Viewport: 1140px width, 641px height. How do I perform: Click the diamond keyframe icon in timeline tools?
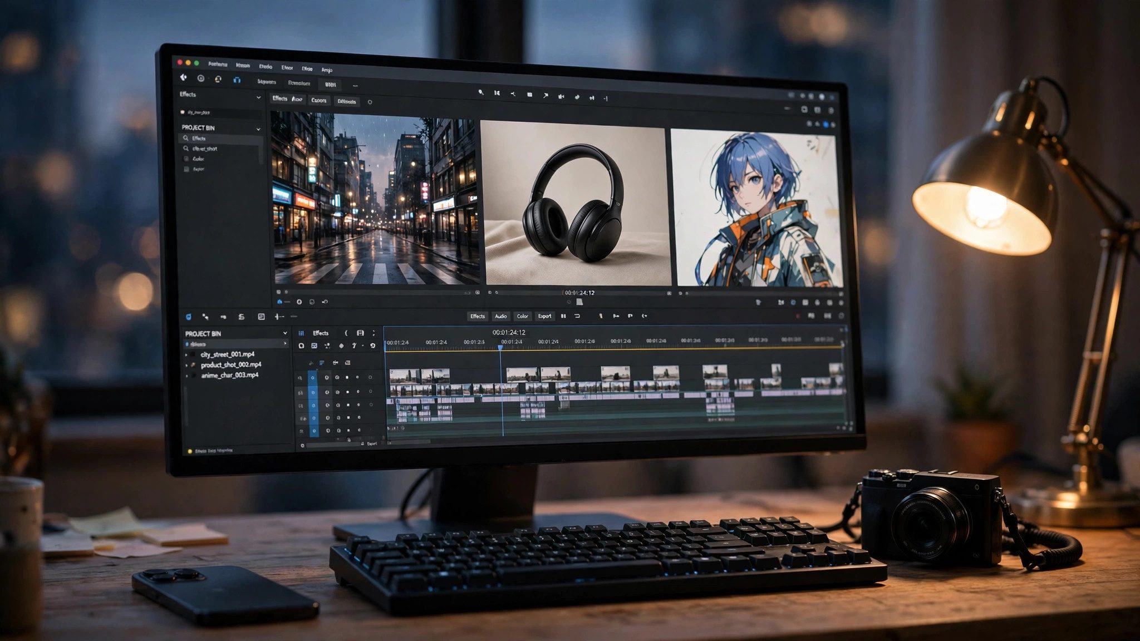[x=341, y=346]
